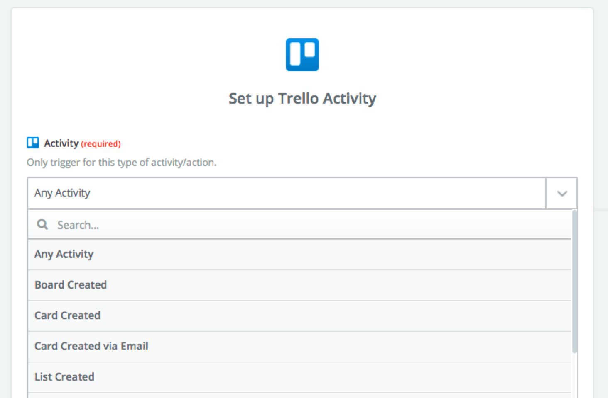Click the Set up Trello Activity heading
Screen dimensions: 608x398
(x=302, y=99)
